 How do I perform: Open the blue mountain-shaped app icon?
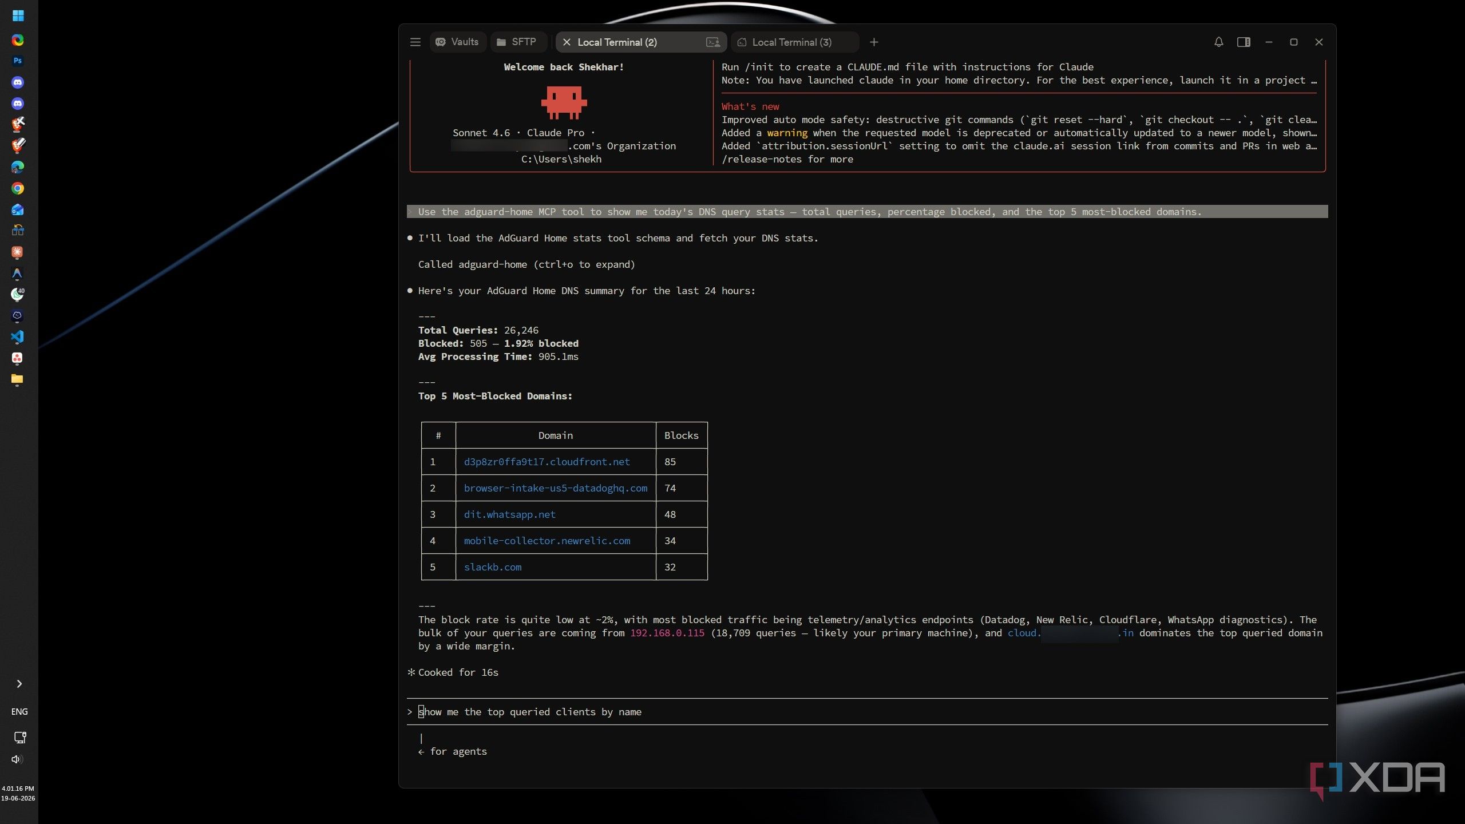(x=18, y=274)
